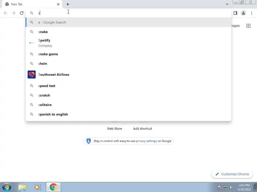This screenshot has height=192, width=257.
Task: Open the network tray icon
Action: 226,187
